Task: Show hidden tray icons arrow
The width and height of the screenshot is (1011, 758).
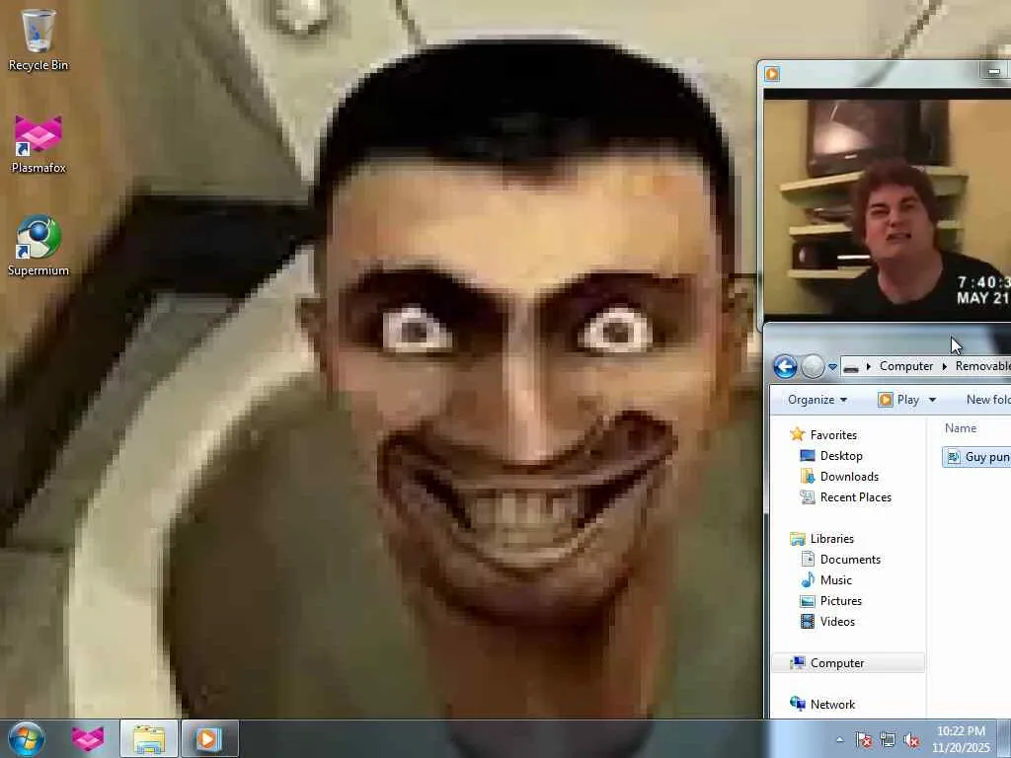Action: tap(839, 740)
